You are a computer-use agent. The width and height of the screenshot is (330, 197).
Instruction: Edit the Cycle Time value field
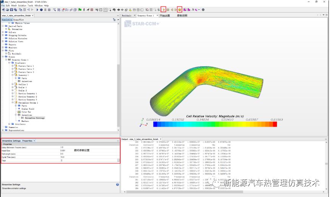click(90, 157)
